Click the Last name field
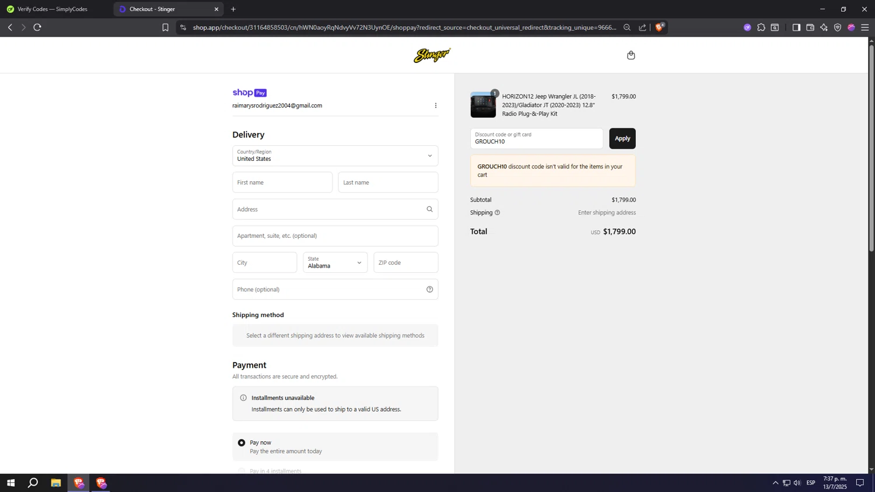Screen dimensions: 875x492 click(388, 182)
